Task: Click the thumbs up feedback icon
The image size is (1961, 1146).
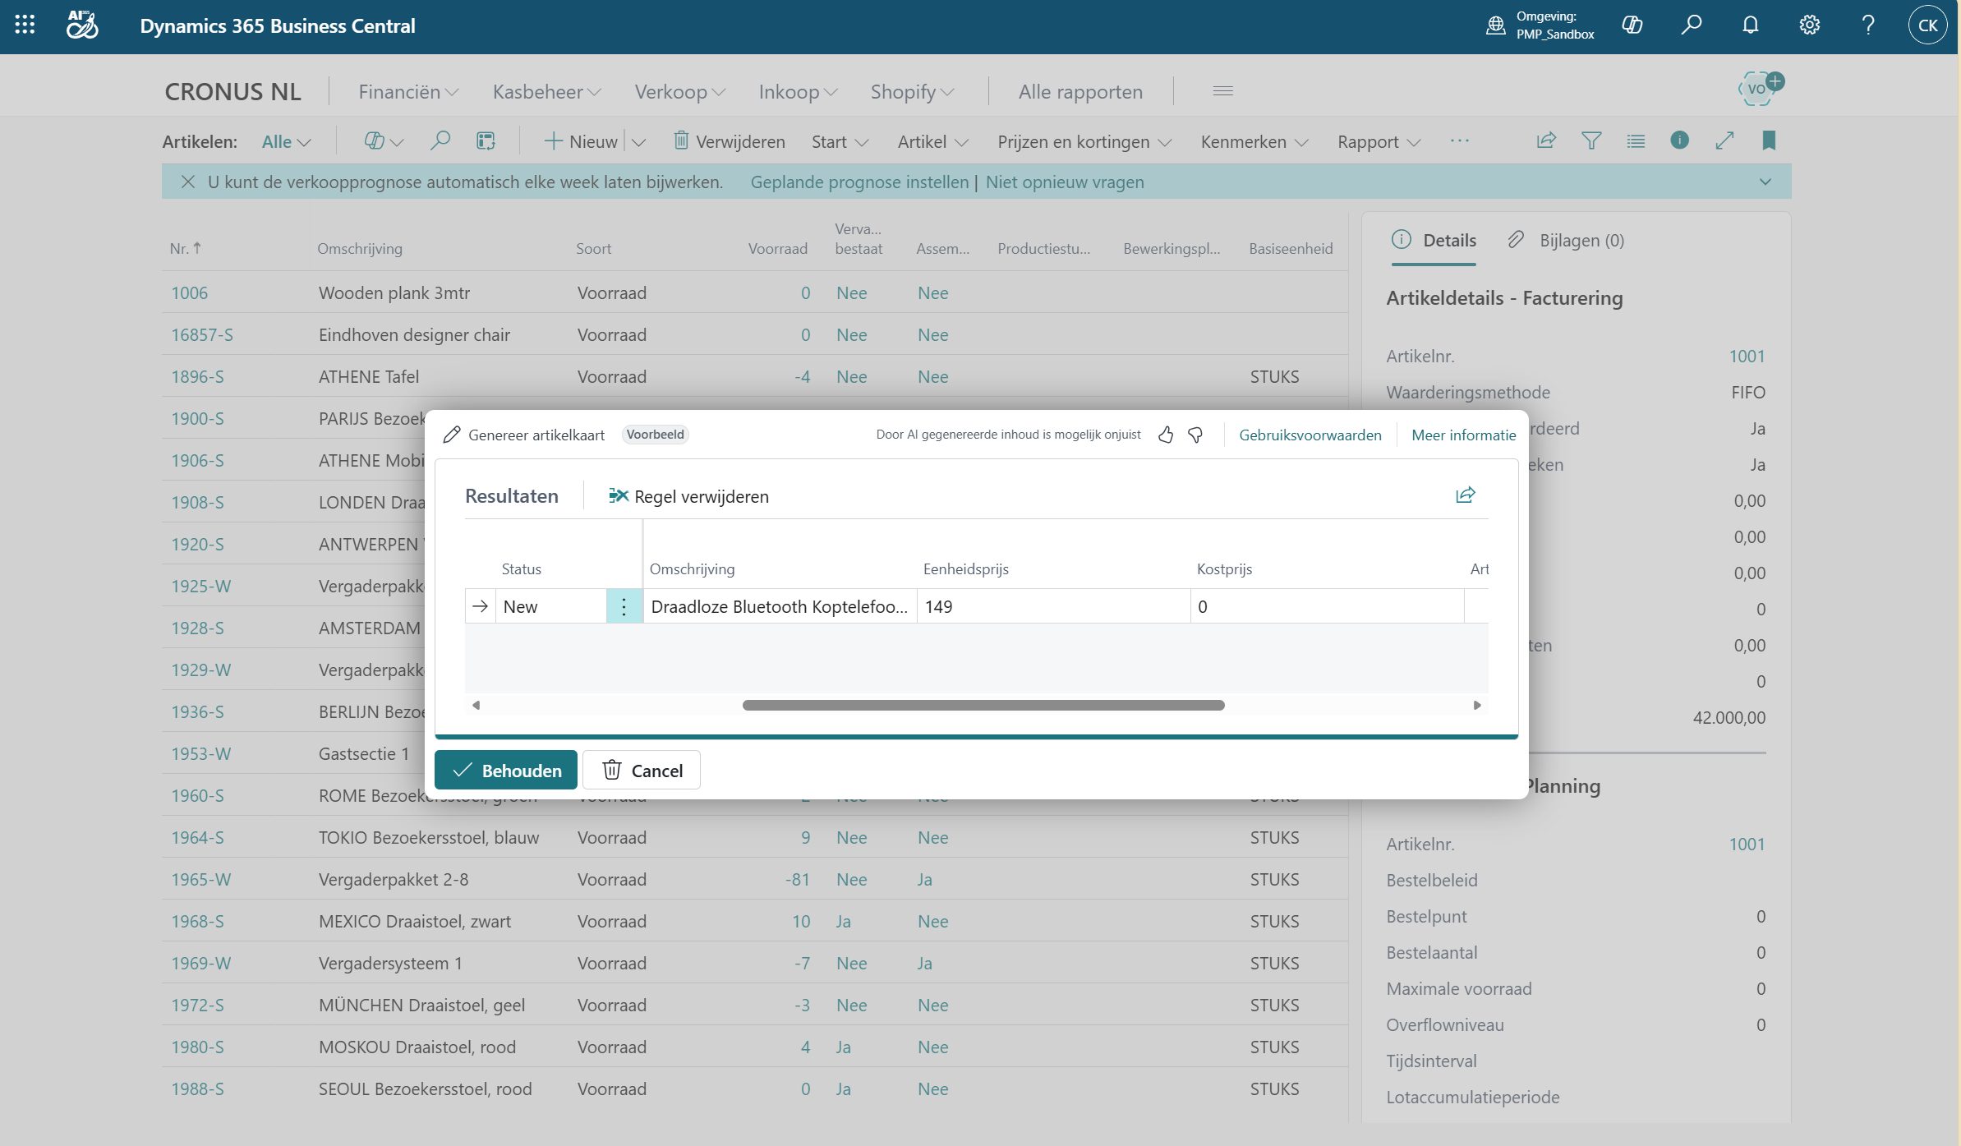Action: [x=1165, y=435]
